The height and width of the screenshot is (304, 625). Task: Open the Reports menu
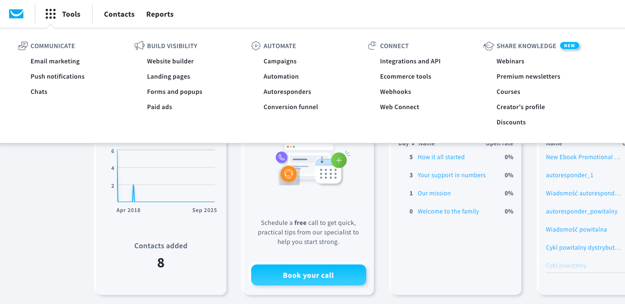pos(160,14)
